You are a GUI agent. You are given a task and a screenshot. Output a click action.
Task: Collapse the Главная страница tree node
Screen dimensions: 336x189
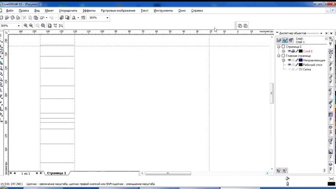click(279, 56)
